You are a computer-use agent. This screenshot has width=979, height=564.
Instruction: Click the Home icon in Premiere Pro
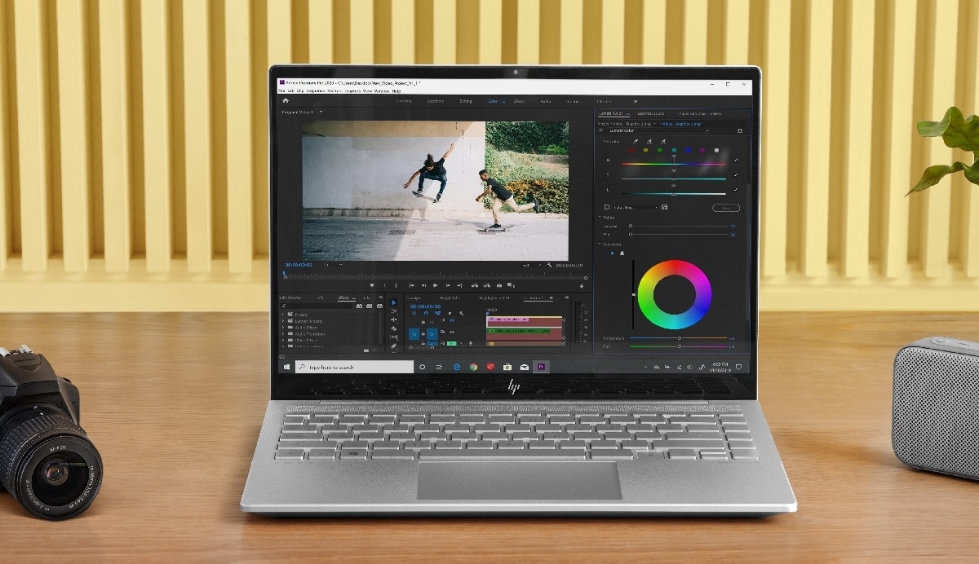pos(285,101)
